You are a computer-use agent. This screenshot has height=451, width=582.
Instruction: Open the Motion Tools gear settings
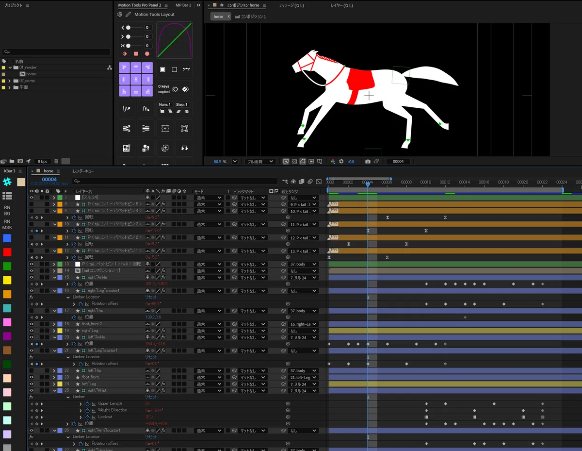pos(120,15)
